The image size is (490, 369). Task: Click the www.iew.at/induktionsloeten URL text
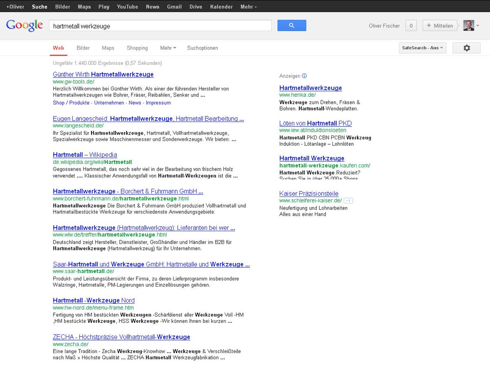(x=313, y=130)
